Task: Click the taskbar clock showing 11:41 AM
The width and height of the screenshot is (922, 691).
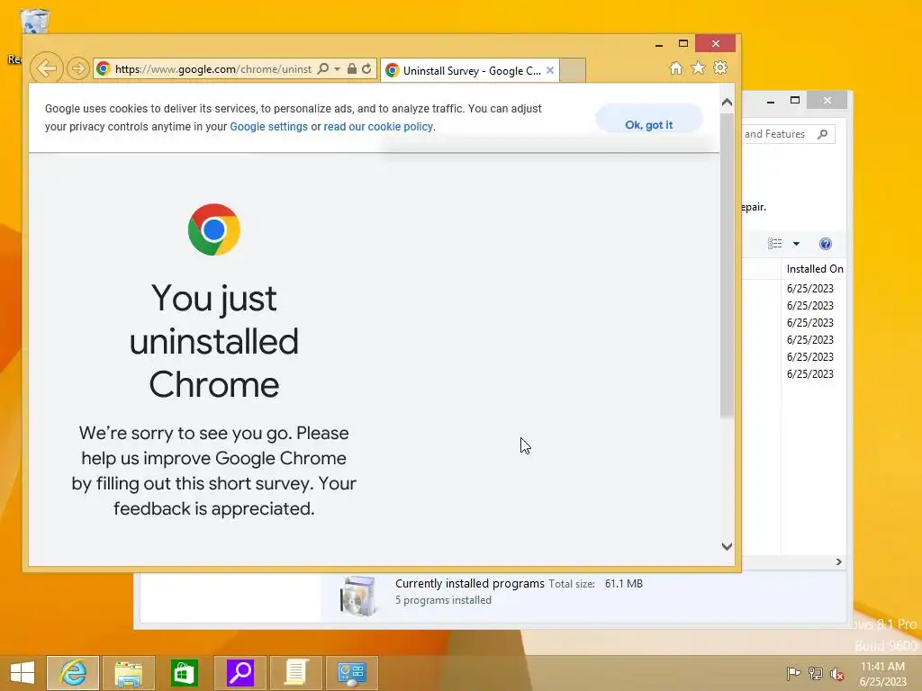Action: point(882,674)
